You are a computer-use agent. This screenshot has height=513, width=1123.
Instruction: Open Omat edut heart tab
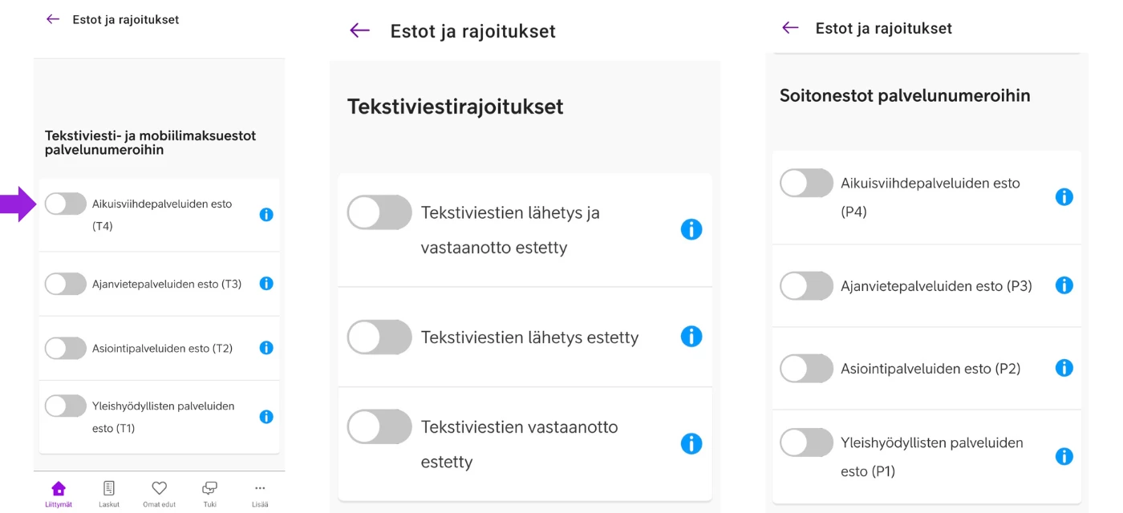(x=159, y=493)
